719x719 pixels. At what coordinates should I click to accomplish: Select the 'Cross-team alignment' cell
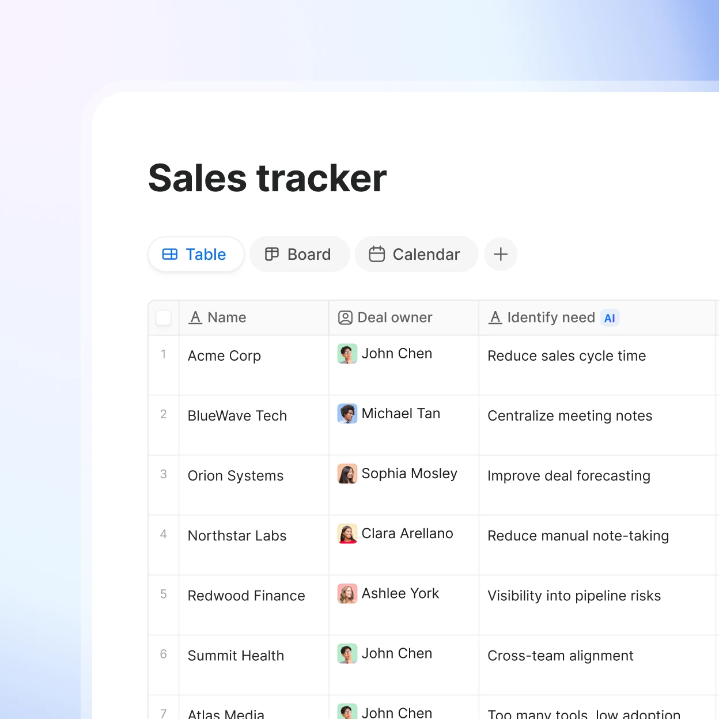597,665
